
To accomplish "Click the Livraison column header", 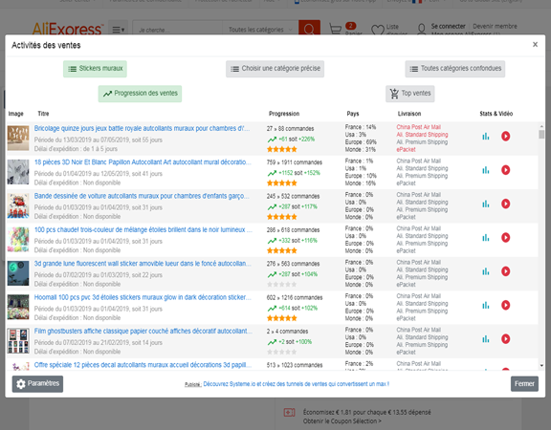I will 409,114.
